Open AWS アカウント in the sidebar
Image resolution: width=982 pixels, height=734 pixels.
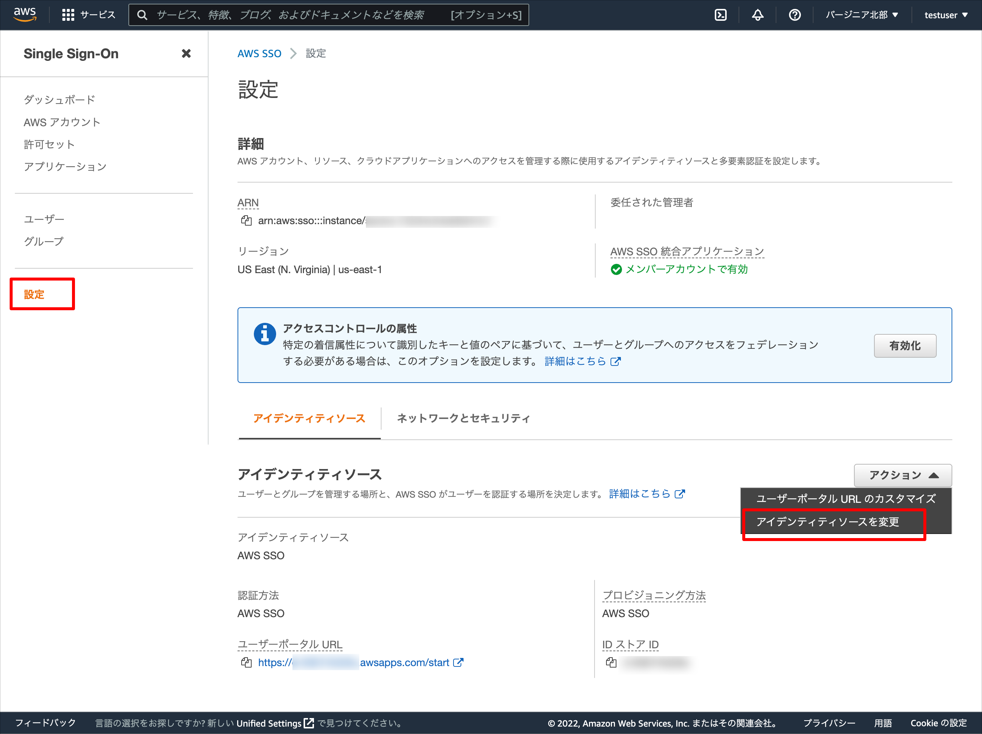pos(62,122)
